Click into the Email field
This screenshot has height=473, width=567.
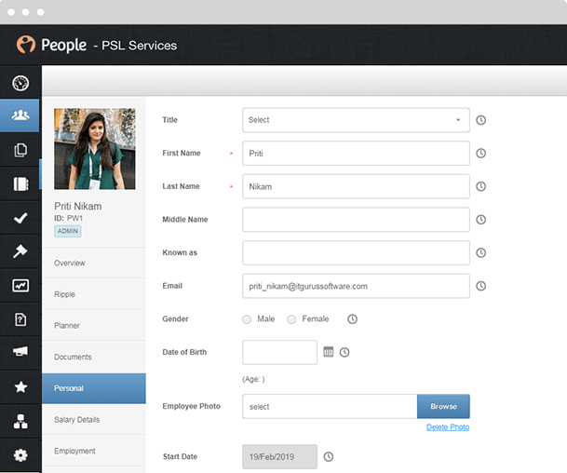coord(356,286)
